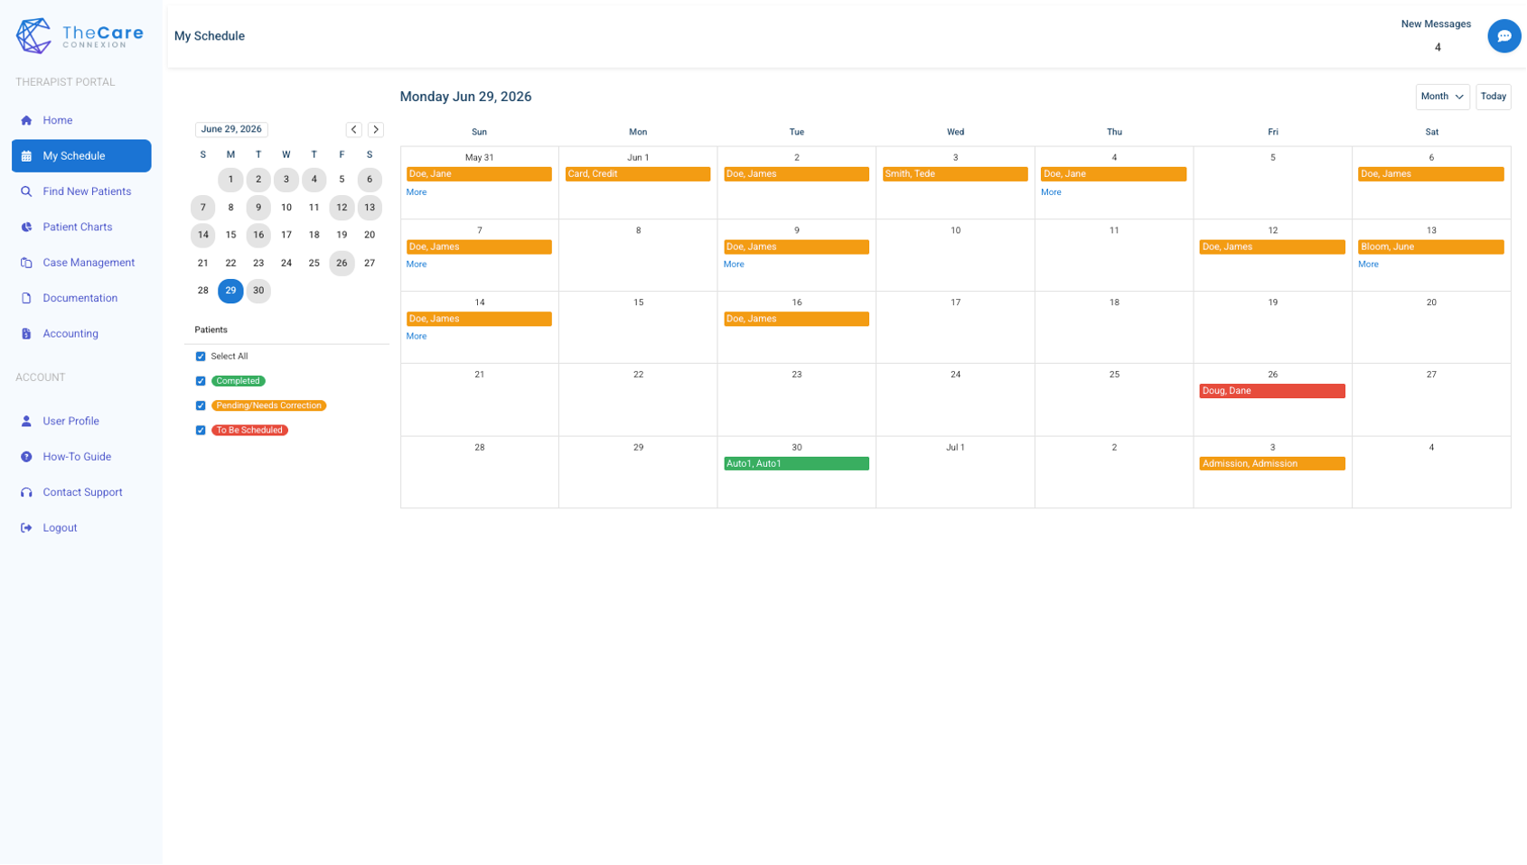The width and height of the screenshot is (1527, 865).
Task: Go to previous month in mini calendar
Action: point(354,130)
